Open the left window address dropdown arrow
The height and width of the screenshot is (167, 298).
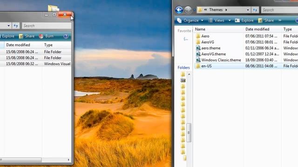tap(8, 26)
